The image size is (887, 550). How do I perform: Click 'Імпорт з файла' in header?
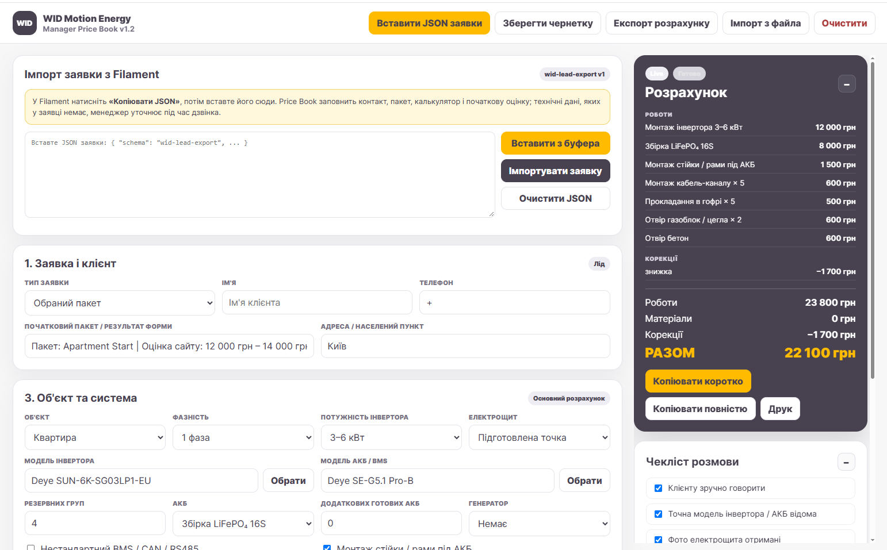coord(766,23)
